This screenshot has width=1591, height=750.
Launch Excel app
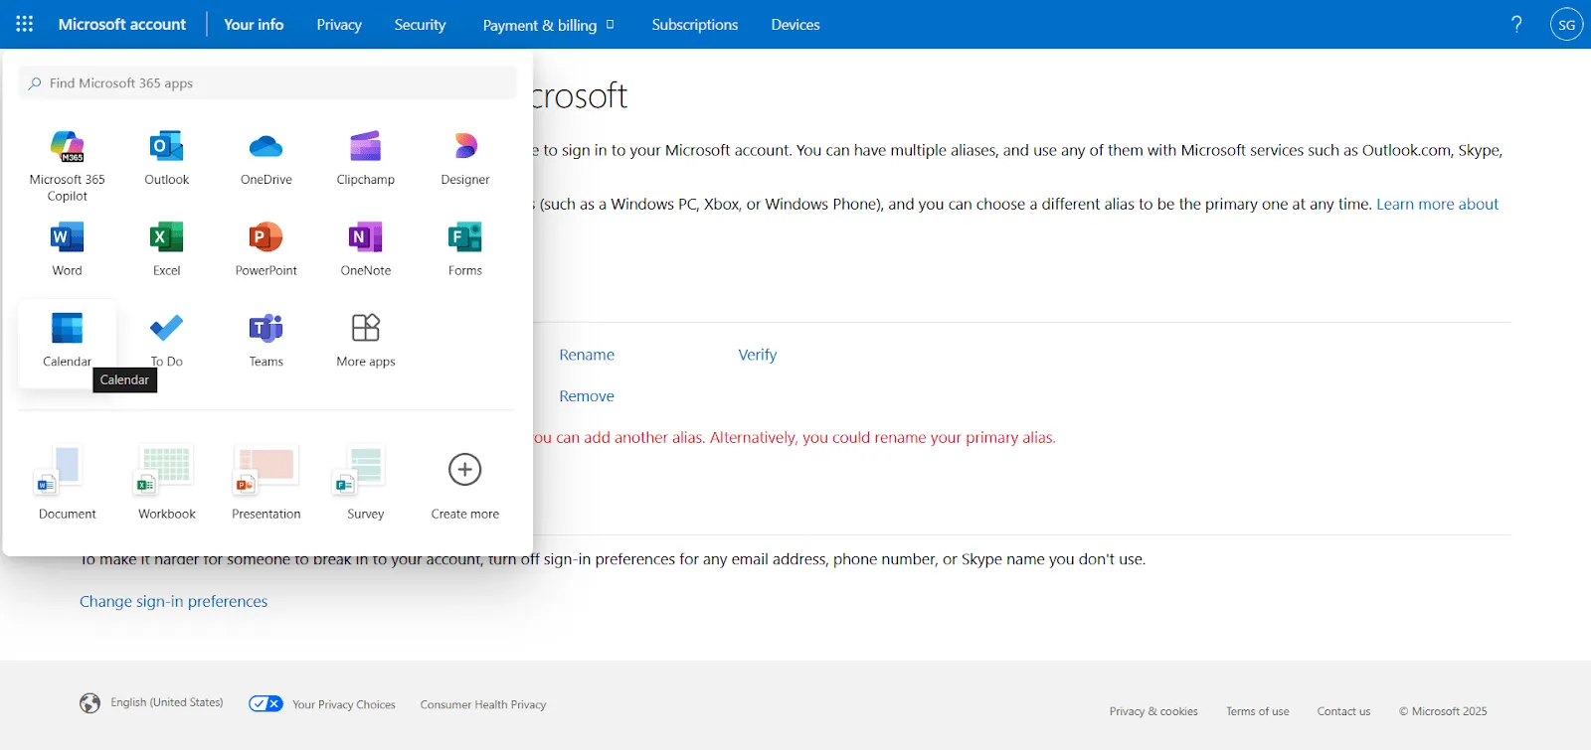pyautogui.click(x=166, y=248)
